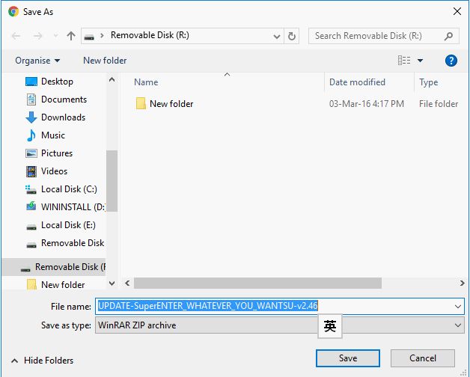Open Help with the question mark icon
The width and height of the screenshot is (470, 377).
coord(451,61)
